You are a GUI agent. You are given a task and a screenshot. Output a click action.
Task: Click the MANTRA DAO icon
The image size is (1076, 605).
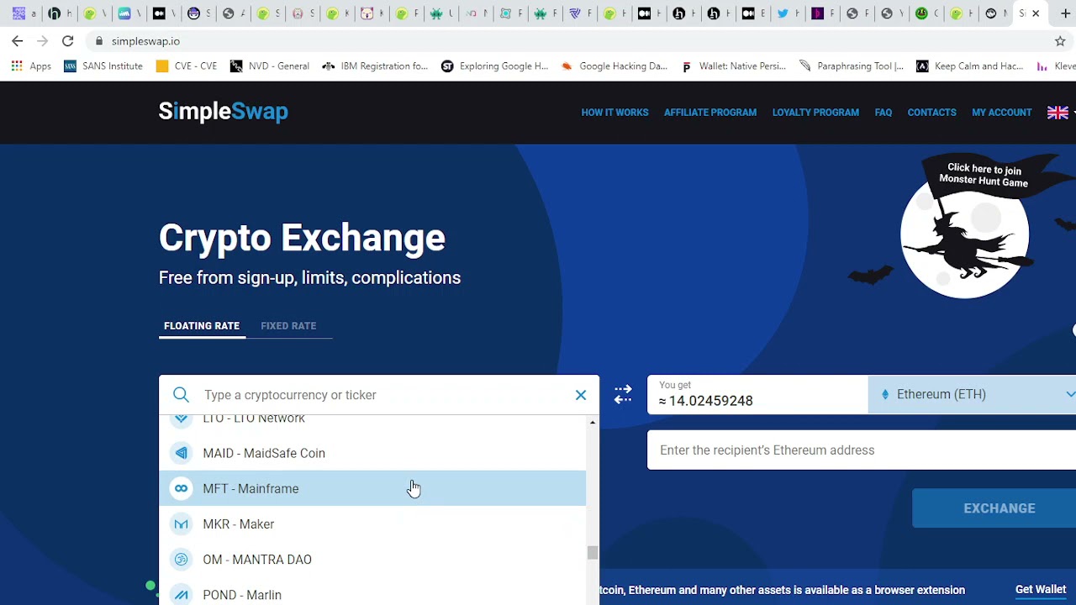click(181, 560)
